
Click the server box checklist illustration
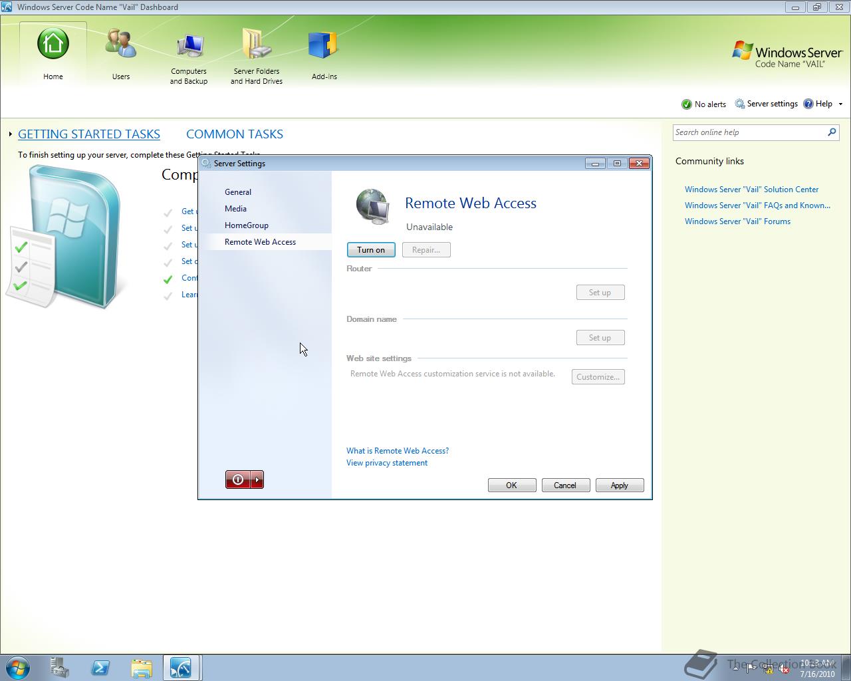click(65, 238)
